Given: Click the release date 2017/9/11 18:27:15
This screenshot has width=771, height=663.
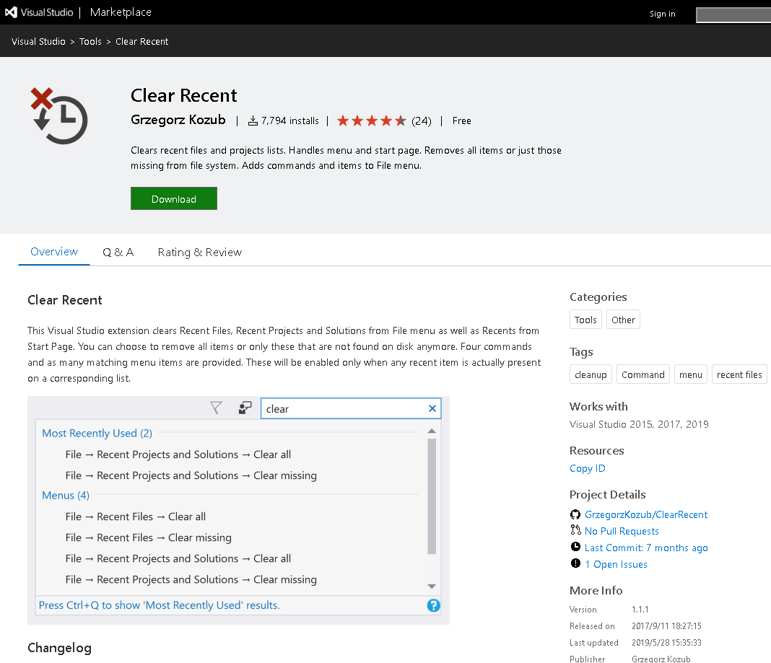Looking at the screenshot, I should (x=666, y=626).
